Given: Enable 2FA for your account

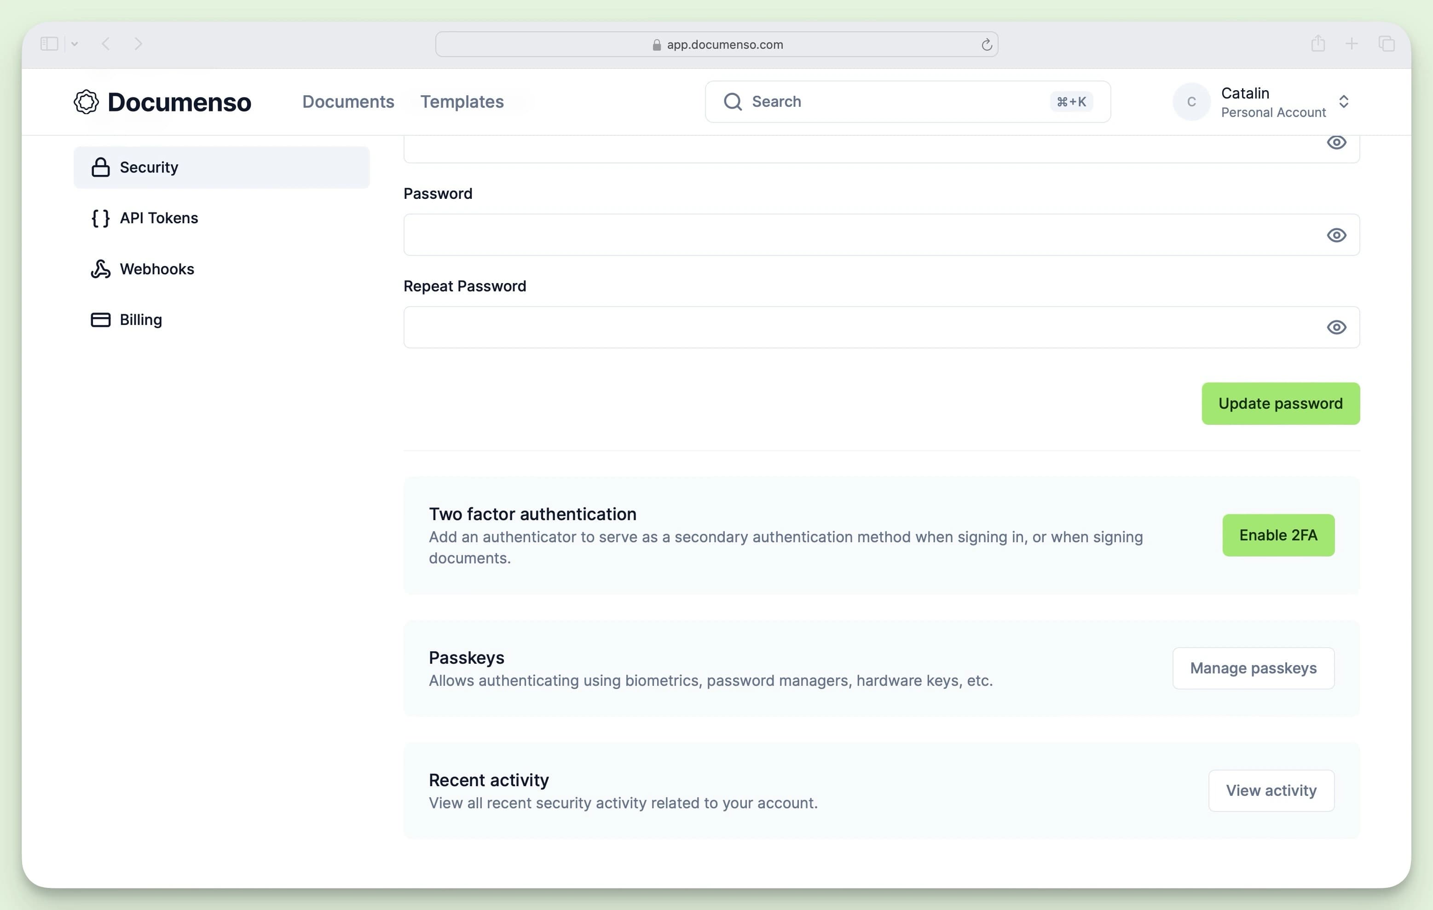Looking at the screenshot, I should (1278, 535).
